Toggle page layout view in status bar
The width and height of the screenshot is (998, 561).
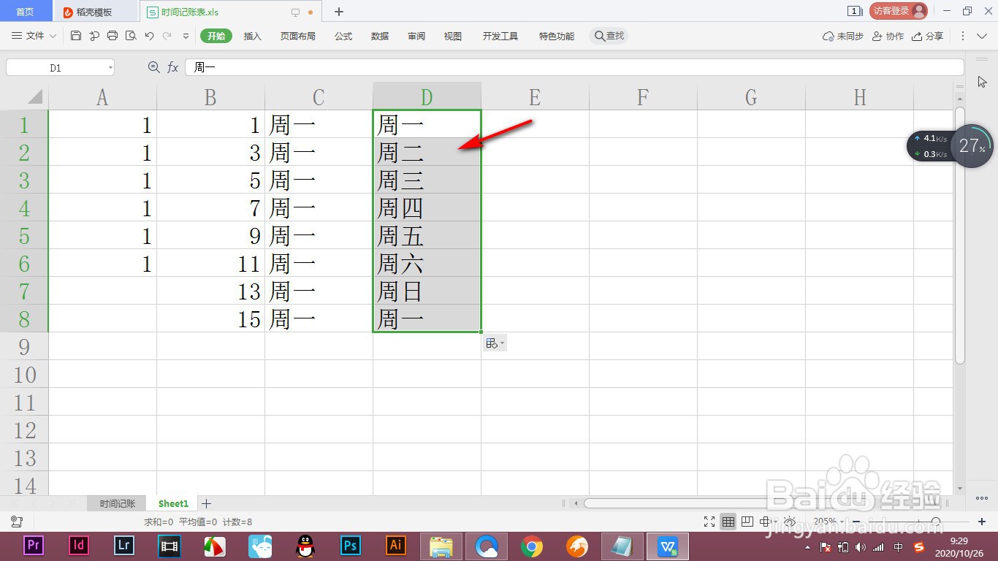pyautogui.click(x=747, y=522)
